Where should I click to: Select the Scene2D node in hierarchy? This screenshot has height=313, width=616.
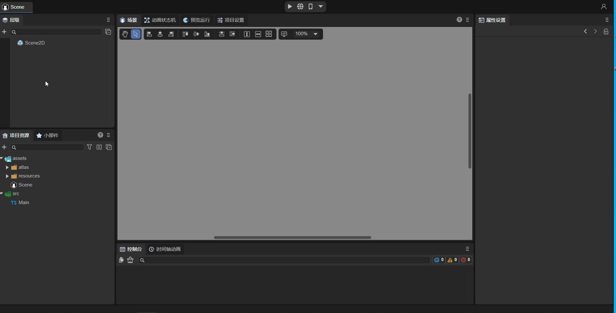[35, 43]
